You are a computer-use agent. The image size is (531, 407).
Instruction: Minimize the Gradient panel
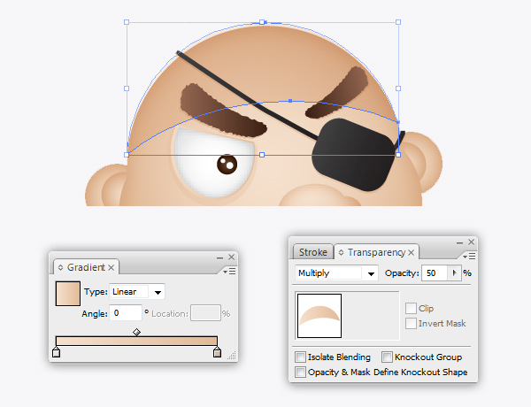point(219,258)
